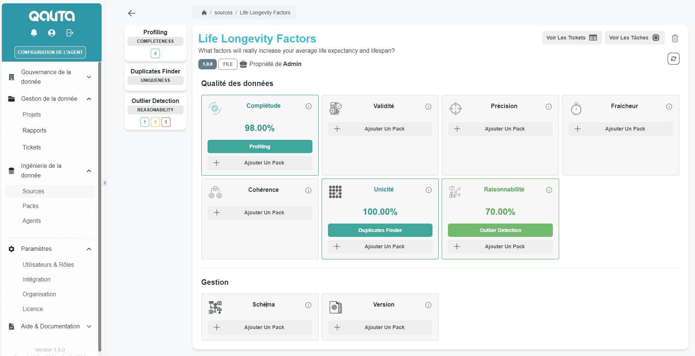The height and width of the screenshot is (356, 695).
Task: Expand the Aide & Documentation section
Action: tap(89, 326)
